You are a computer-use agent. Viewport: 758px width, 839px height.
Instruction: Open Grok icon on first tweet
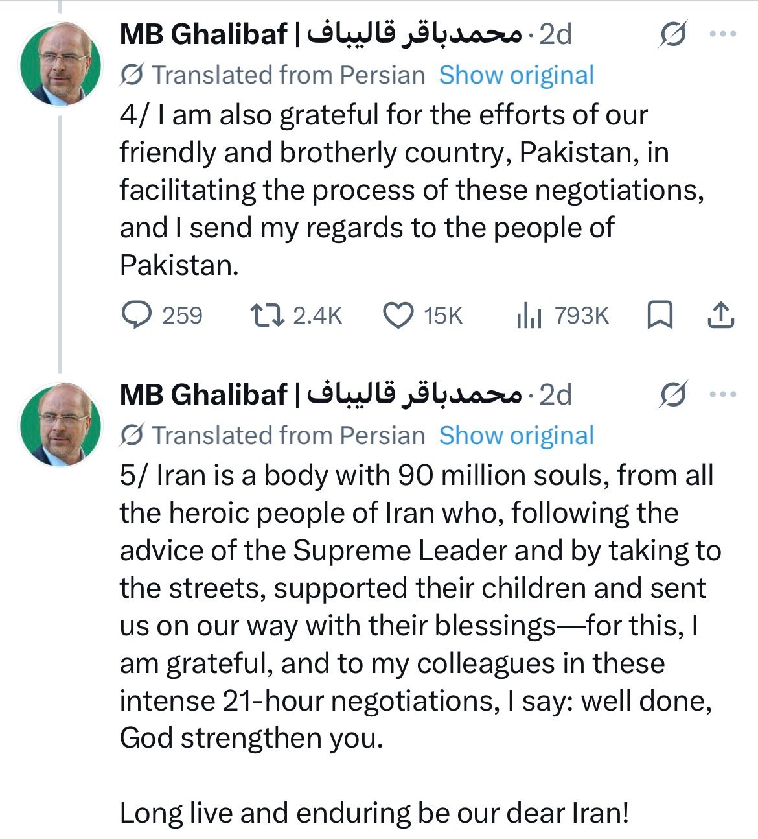coord(672,35)
